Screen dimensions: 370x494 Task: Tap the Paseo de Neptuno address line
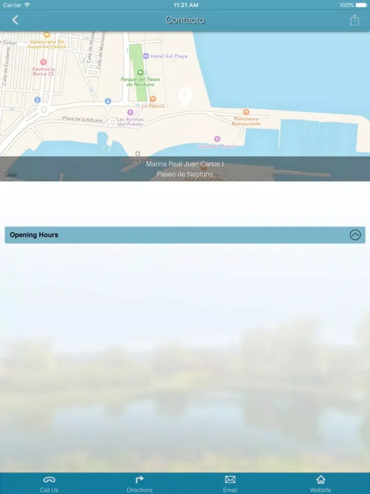point(185,174)
